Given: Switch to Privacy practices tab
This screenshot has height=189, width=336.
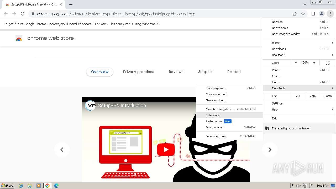Looking at the screenshot, I should pyautogui.click(x=139, y=72).
